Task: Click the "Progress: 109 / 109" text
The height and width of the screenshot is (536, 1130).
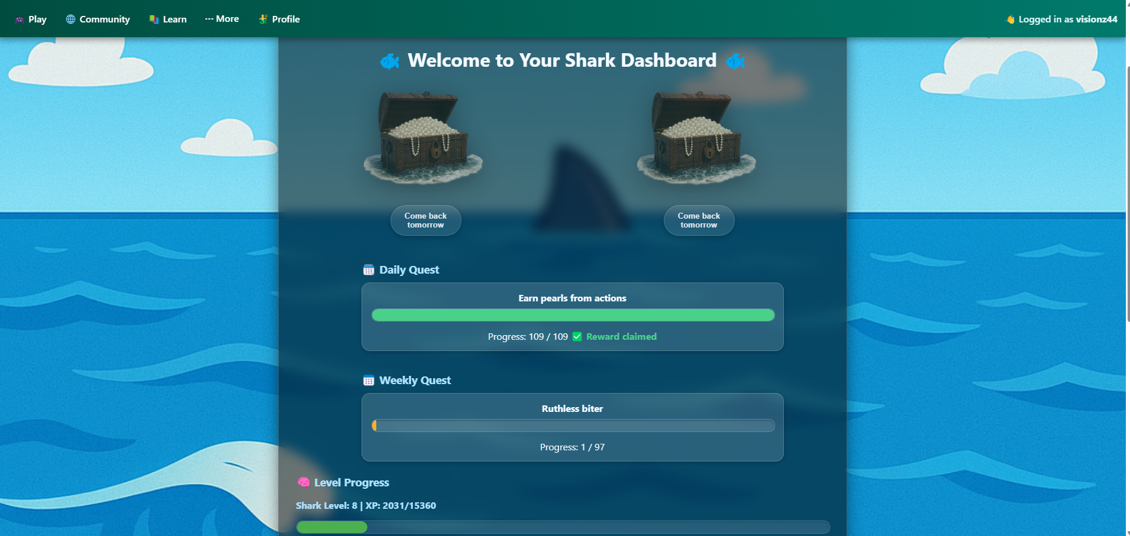Action: pos(528,337)
